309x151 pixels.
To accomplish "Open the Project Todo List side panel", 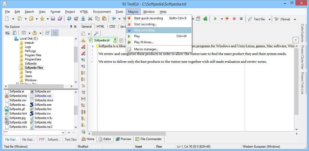I will (302, 83).
